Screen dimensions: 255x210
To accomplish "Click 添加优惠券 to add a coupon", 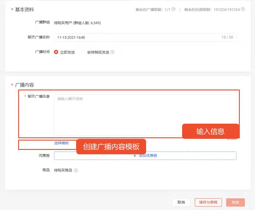I will pyautogui.click(x=145, y=155).
